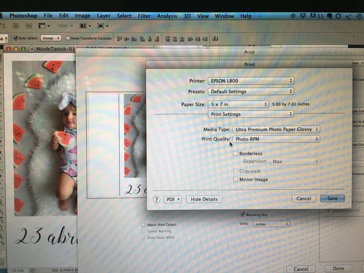Open the Printer dropdown showing EPSON L800
The width and height of the screenshot is (364, 273).
(251, 81)
